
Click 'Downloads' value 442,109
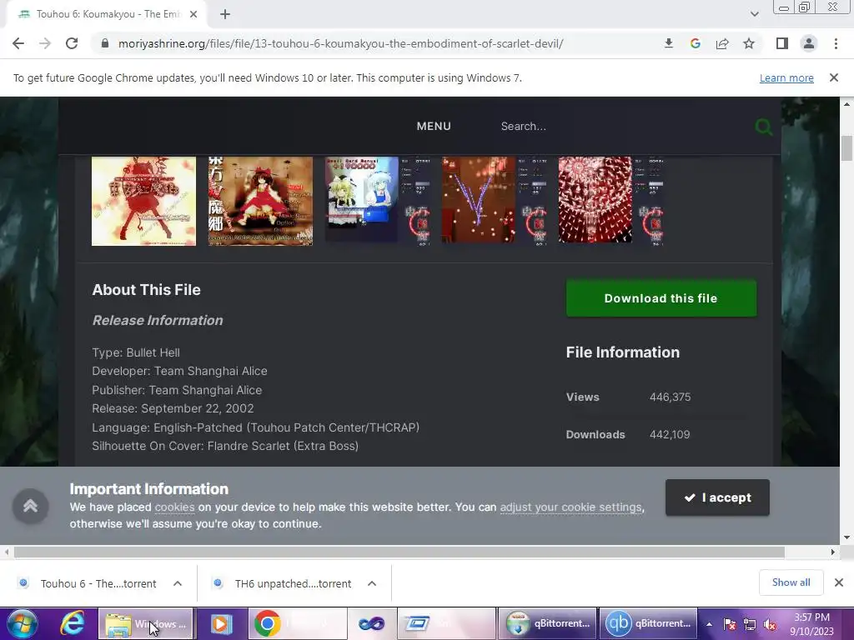click(x=670, y=435)
